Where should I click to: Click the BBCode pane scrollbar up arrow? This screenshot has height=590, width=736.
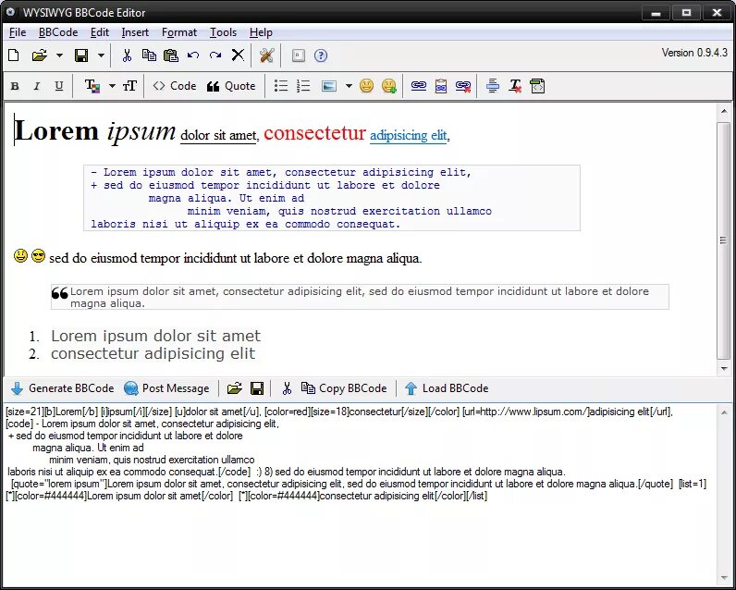[x=723, y=412]
